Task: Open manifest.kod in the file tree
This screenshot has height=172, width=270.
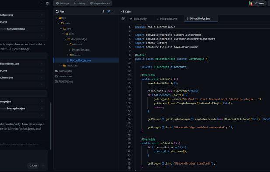Action: [x=66, y=76]
